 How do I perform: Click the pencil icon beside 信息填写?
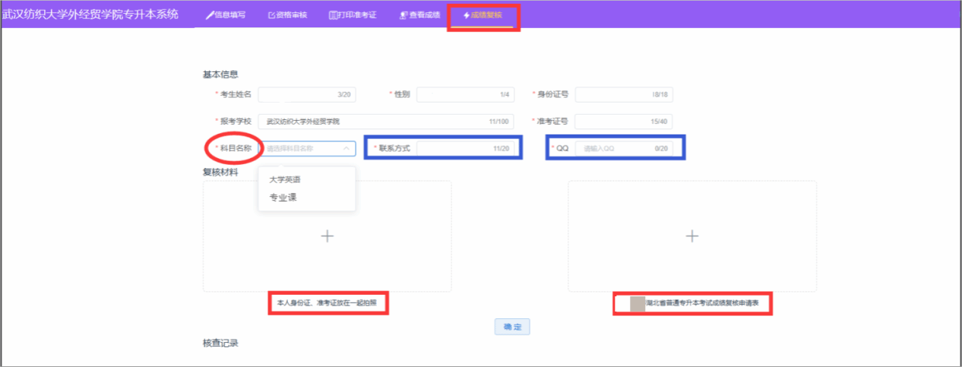tap(210, 15)
